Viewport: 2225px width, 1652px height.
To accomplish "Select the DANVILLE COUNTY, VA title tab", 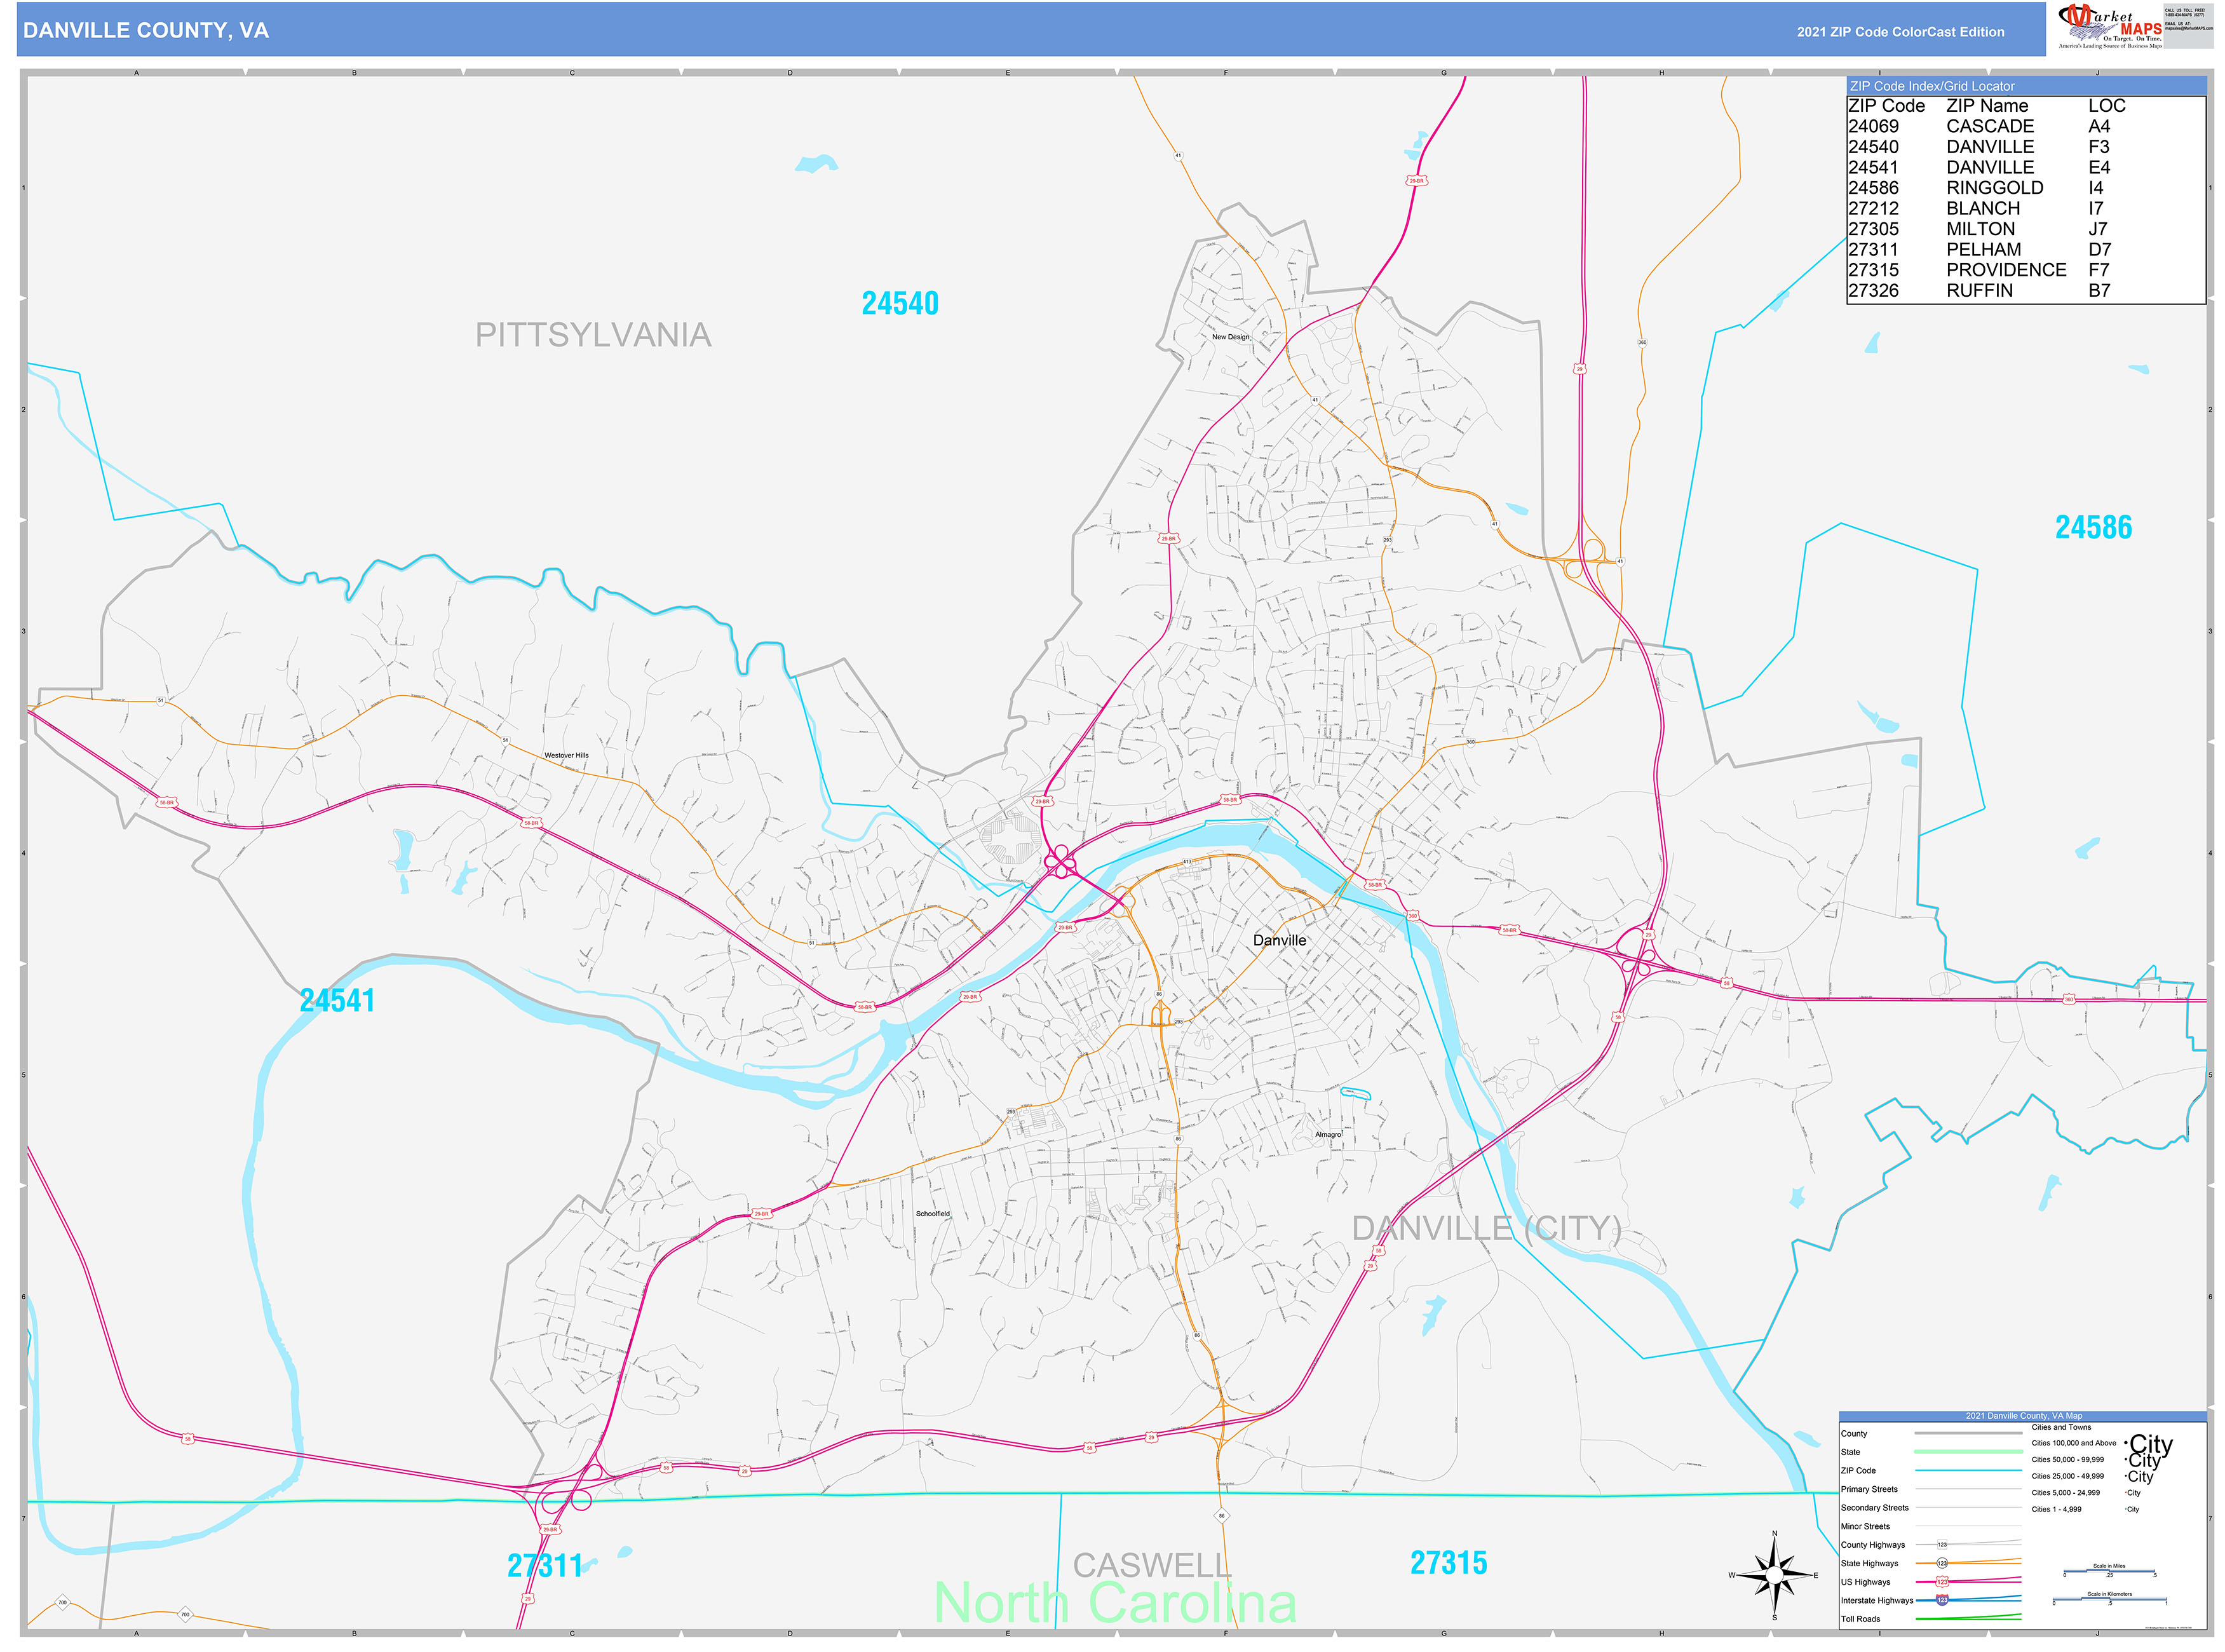I will click(x=145, y=31).
